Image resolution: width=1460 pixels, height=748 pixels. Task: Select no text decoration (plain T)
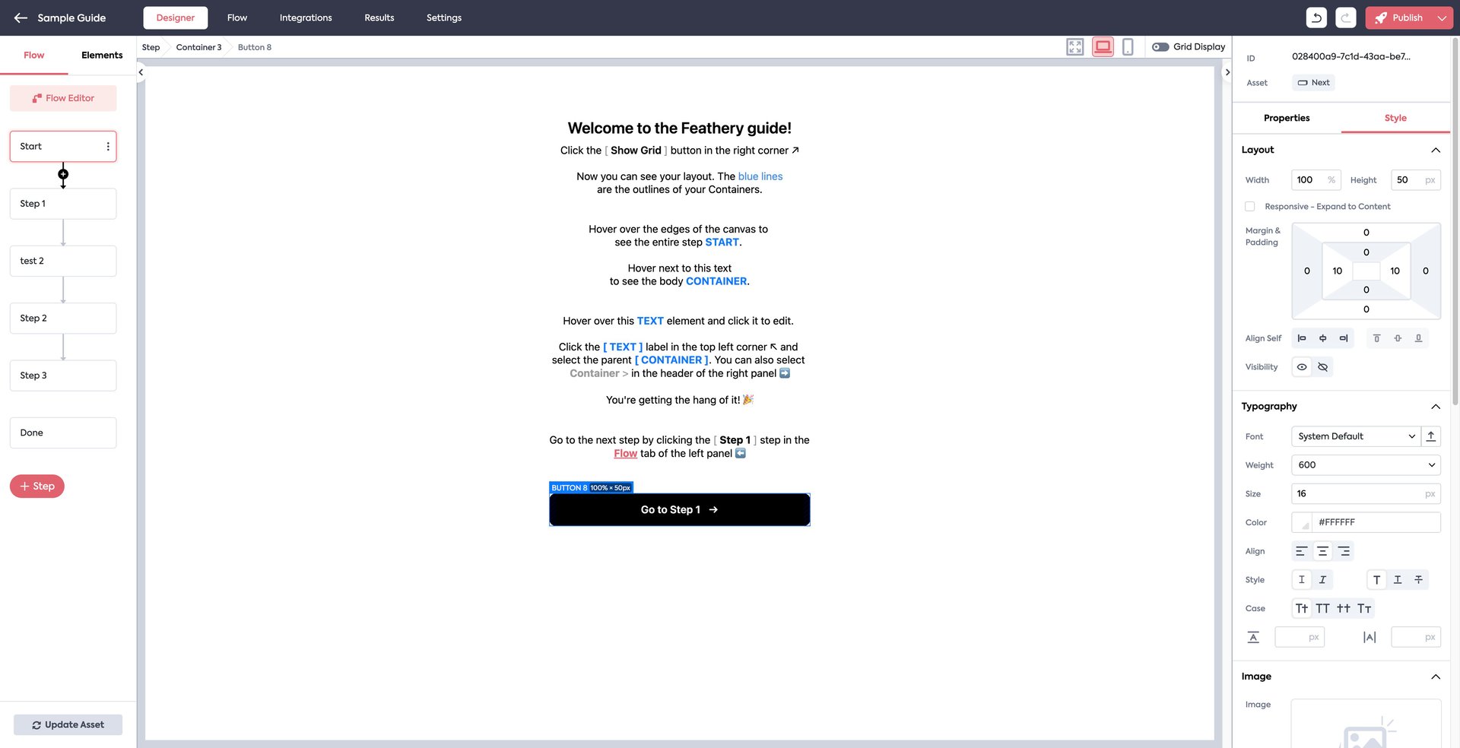click(1376, 580)
